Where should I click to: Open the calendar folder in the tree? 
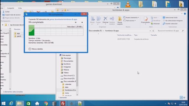click(x=67, y=84)
